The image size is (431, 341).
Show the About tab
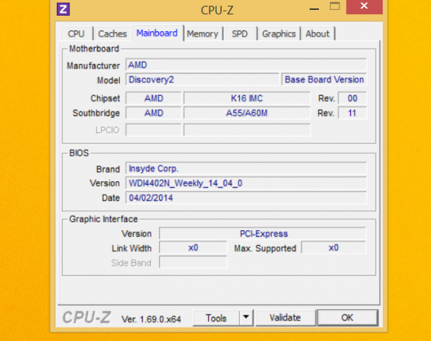317,33
